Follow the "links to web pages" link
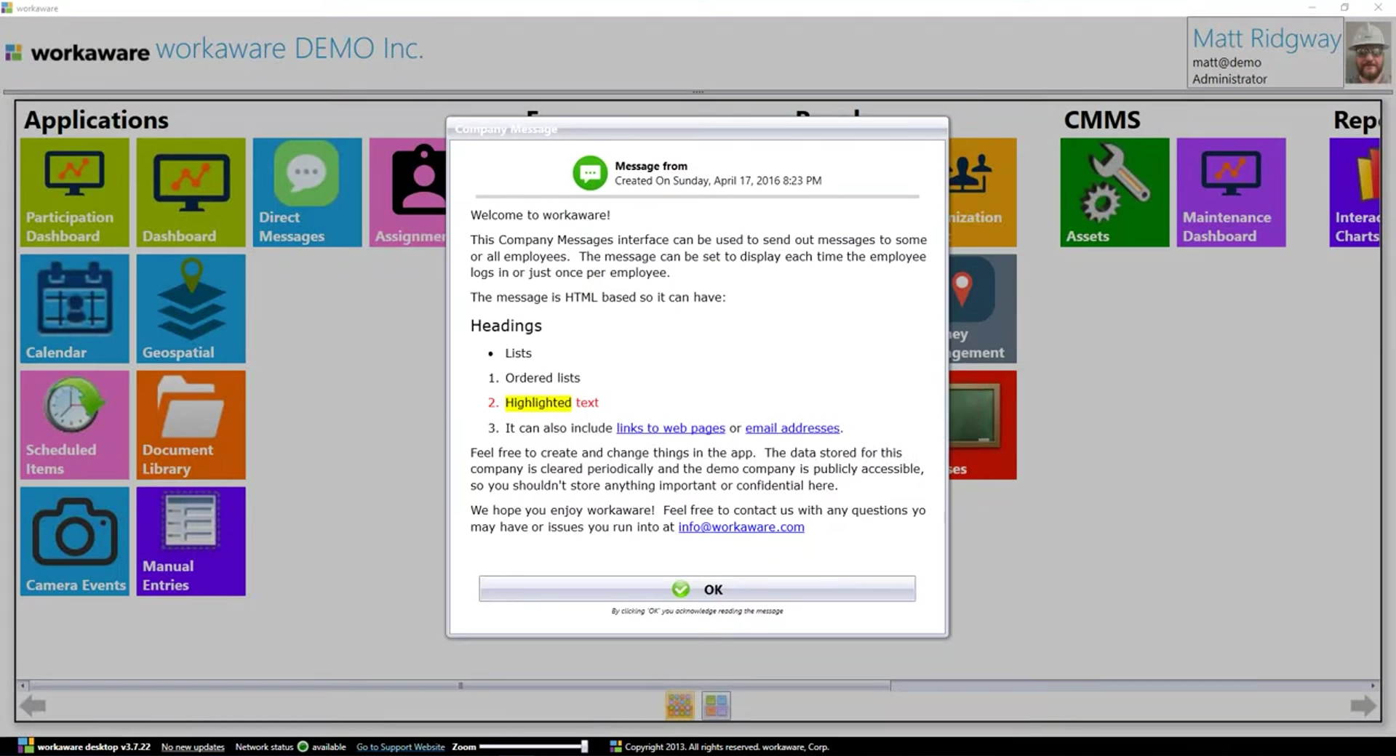The width and height of the screenshot is (1396, 756). 671,428
